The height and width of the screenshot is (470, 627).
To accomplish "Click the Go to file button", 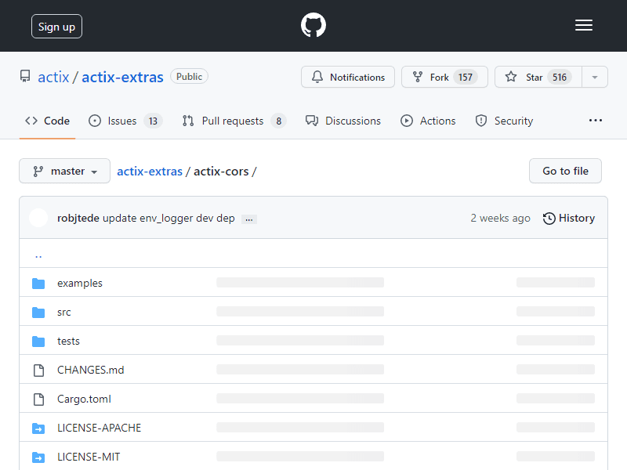I will (x=565, y=171).
